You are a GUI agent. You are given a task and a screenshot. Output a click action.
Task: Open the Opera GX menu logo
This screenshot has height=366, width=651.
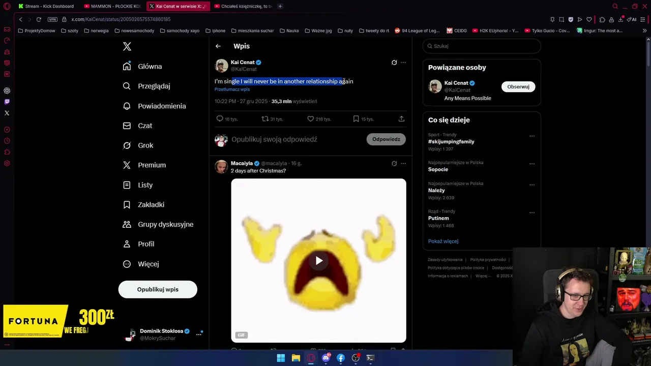coord(7,6)
